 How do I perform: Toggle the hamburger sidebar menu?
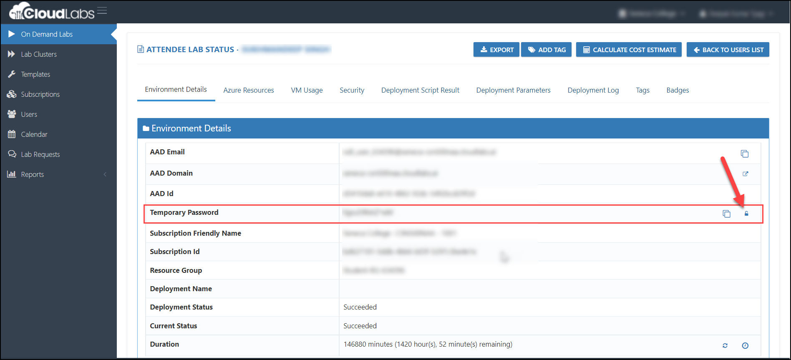[102, 11]
